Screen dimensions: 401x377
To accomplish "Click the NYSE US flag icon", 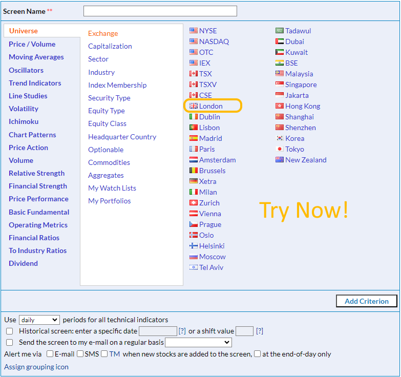I will (x=194, y=31).
